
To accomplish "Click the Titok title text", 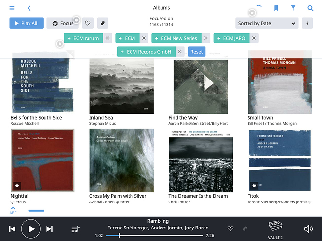I will [253, 196].
